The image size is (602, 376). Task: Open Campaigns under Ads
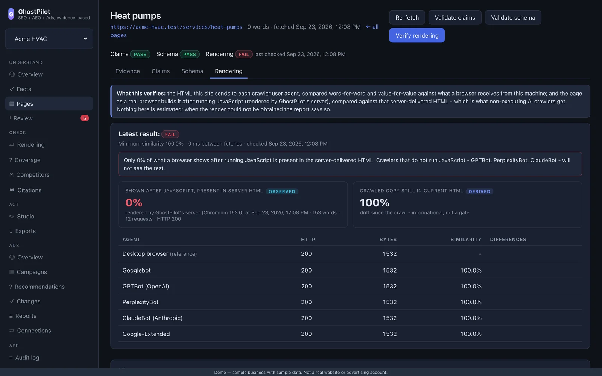tap(49, 272)
